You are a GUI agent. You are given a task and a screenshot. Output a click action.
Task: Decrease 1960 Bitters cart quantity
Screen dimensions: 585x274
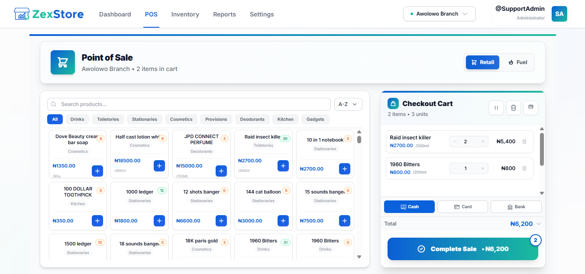pyautogui.click(x=455, y=168)
